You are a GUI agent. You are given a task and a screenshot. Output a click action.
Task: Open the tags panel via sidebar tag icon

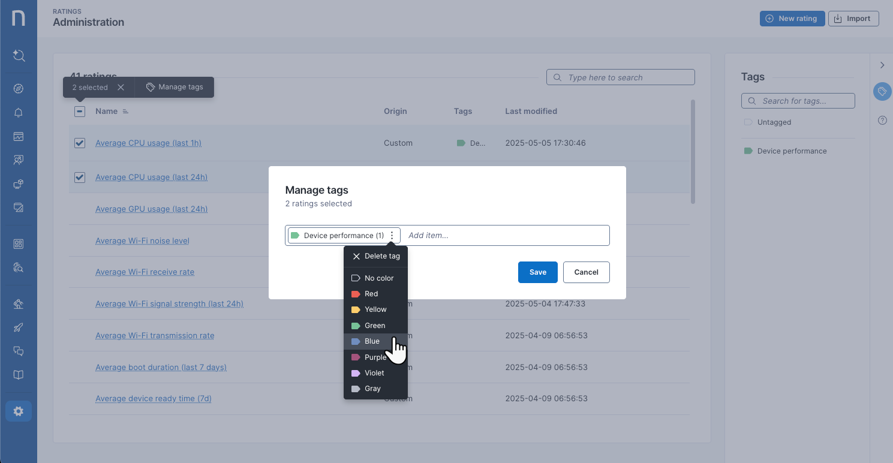[882, 91]
